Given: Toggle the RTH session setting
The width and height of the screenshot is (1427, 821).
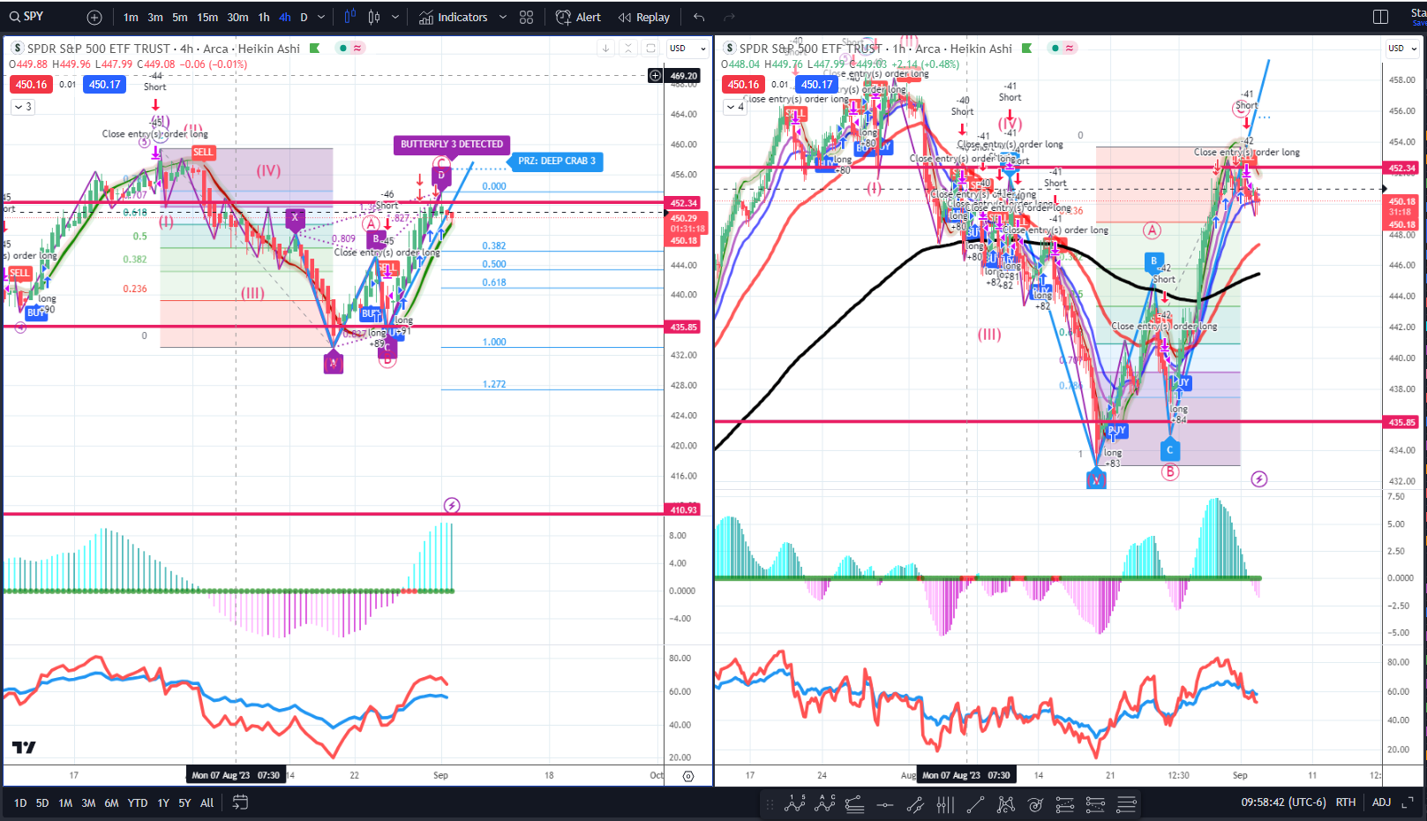Looking at the screenshot, I should tap(1345, 802).
